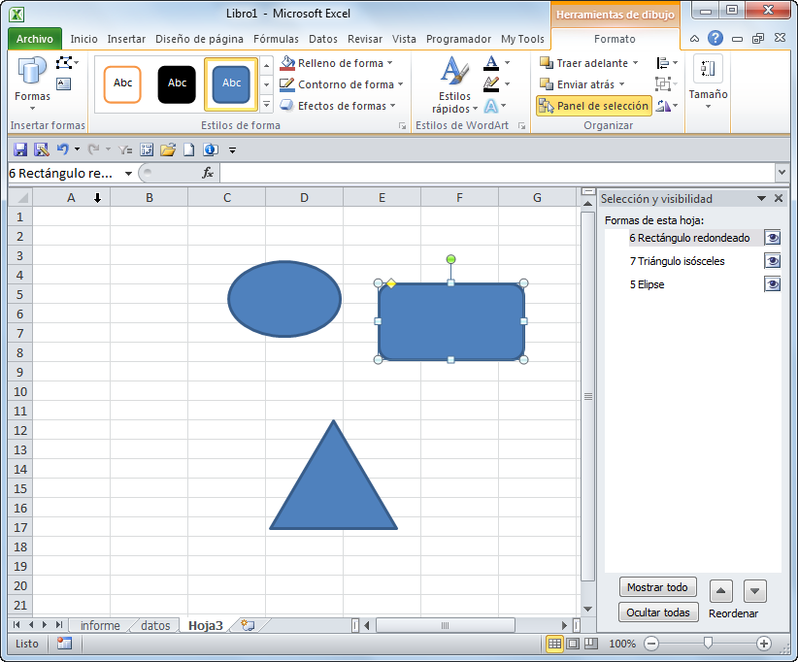Switch to the Fórmulas ribbon tab
The width and height of the screenshot is (798, 662).
tap(276, 40)
